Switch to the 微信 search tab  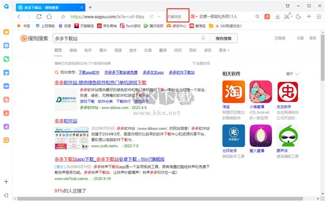(x=73, y=50)
